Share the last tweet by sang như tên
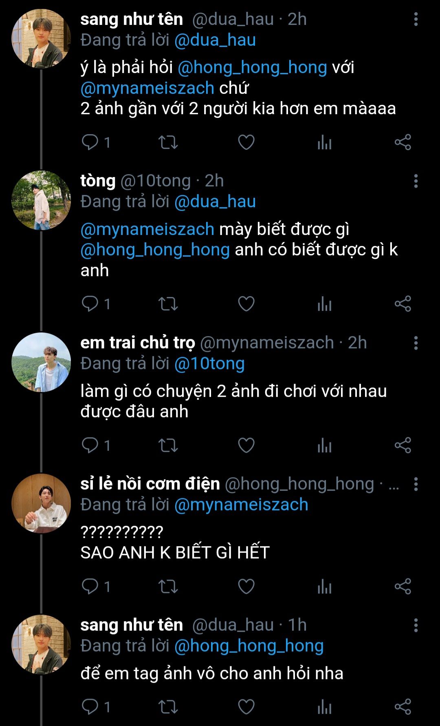This screenshot has height=726, width=440. 403,707
